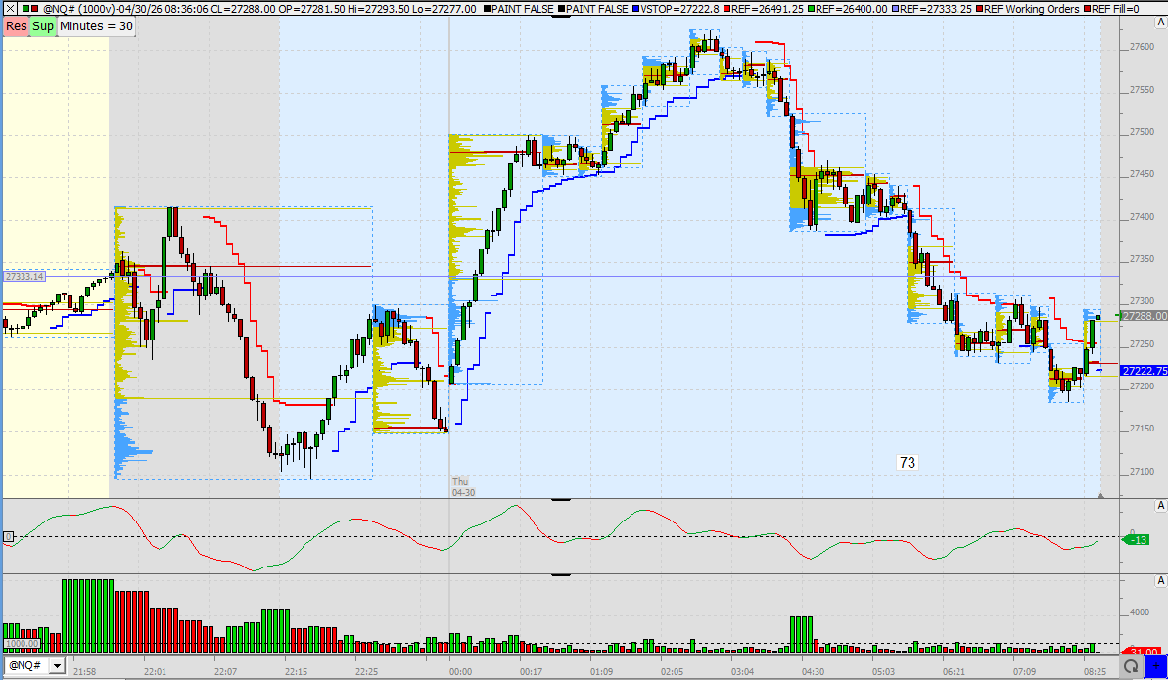Screen dimensions: 1168x680
Task: Select the VSTOP=27222.8 label
Action: click(680, 9)
